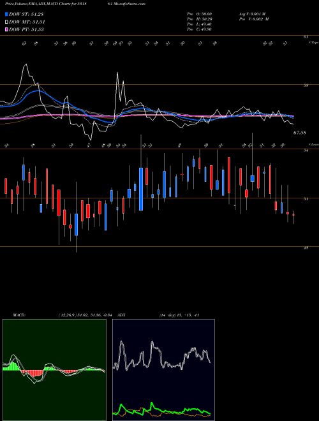Click the 51 price axis label on candlestick chart
The height and width of the screenshot is (421, 319).
tap(306, 199)
